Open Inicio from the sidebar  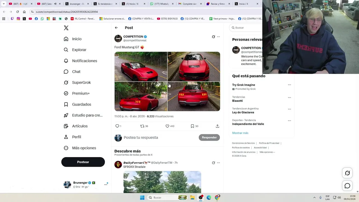click(x=73, y=39)
